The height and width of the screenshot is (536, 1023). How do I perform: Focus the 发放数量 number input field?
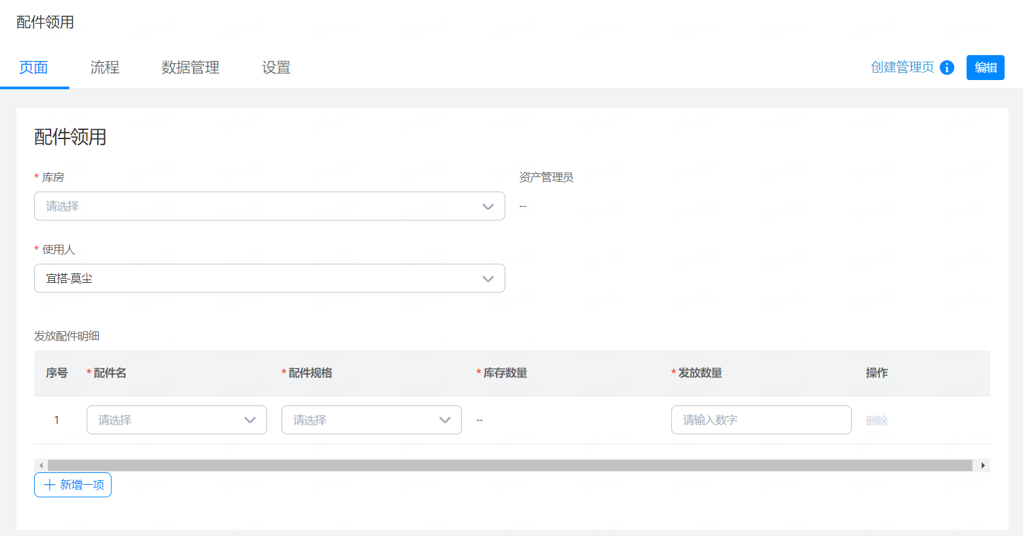pos(761,420)
